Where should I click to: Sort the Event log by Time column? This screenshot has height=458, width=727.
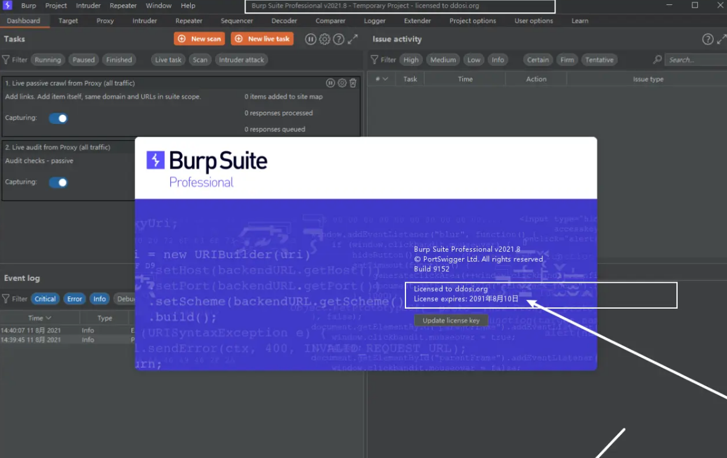39,318
